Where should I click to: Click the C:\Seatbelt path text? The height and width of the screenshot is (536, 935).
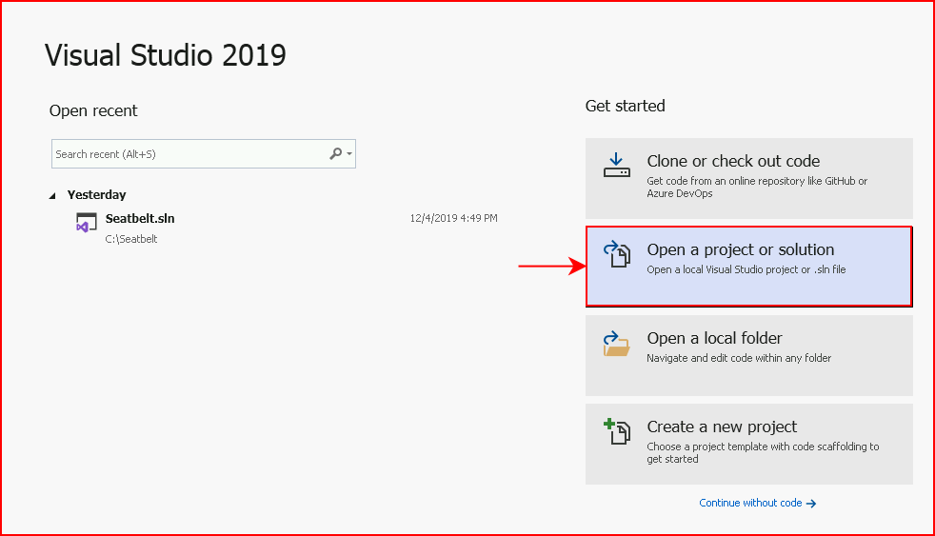(131, 239)
